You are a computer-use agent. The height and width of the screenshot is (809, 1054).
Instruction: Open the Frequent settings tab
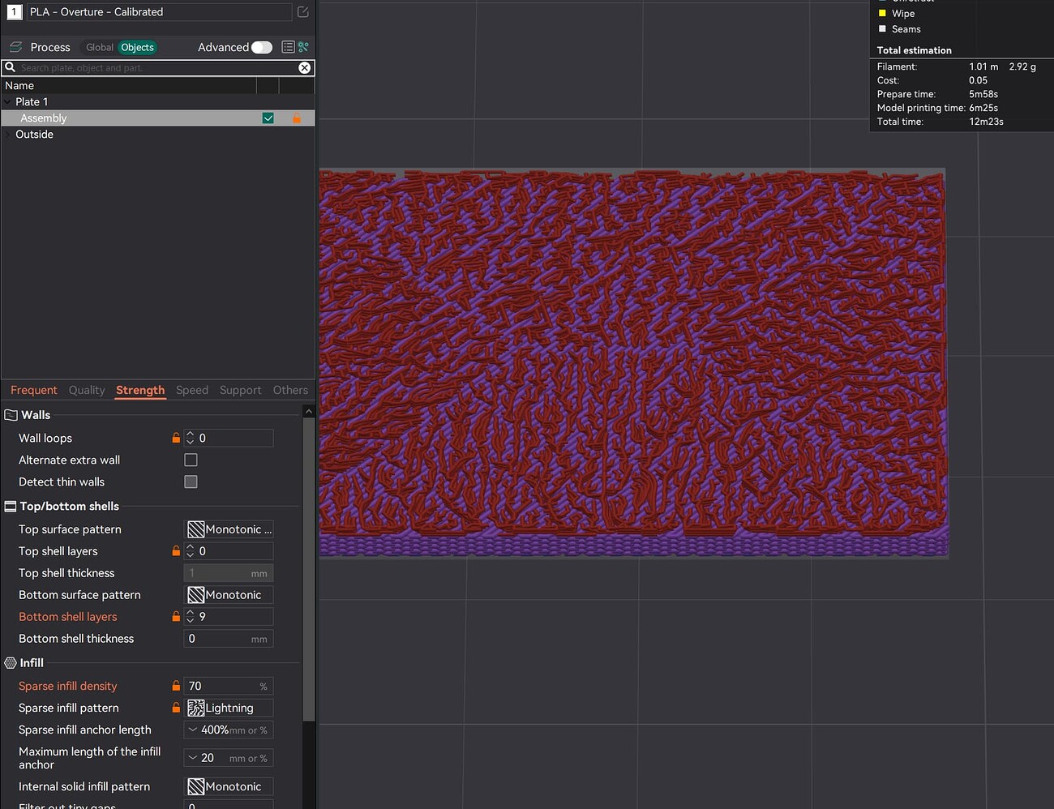(34, 390)
